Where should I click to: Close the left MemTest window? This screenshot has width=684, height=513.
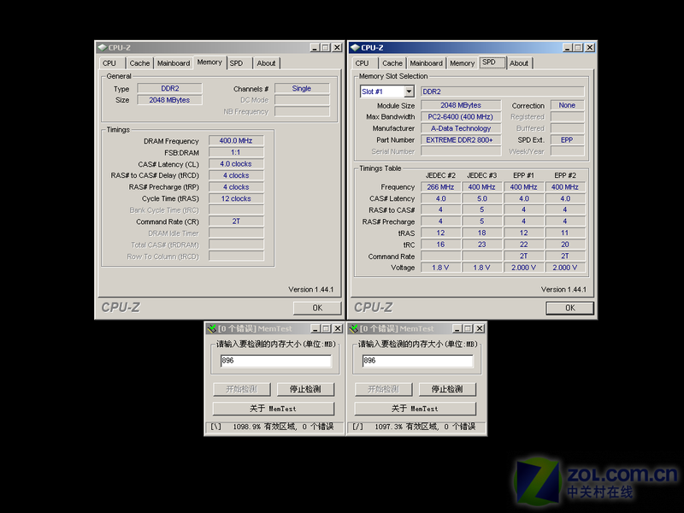tap(338, 328)
